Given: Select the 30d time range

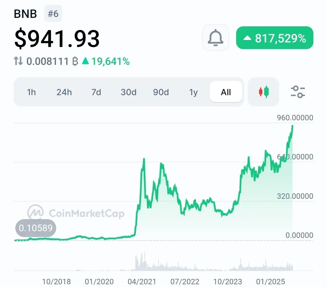Looking at the screenshot, I should (128, 92).
